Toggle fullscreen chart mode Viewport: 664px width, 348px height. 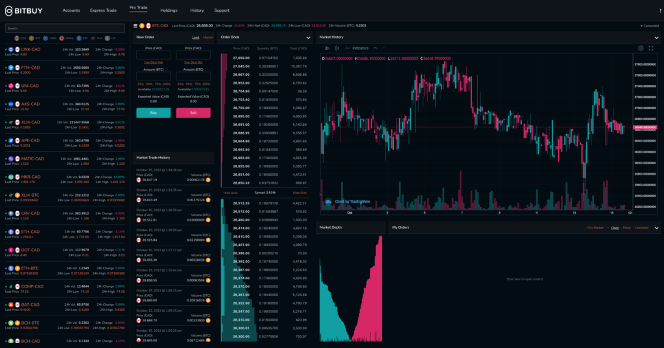pos(651,48)
